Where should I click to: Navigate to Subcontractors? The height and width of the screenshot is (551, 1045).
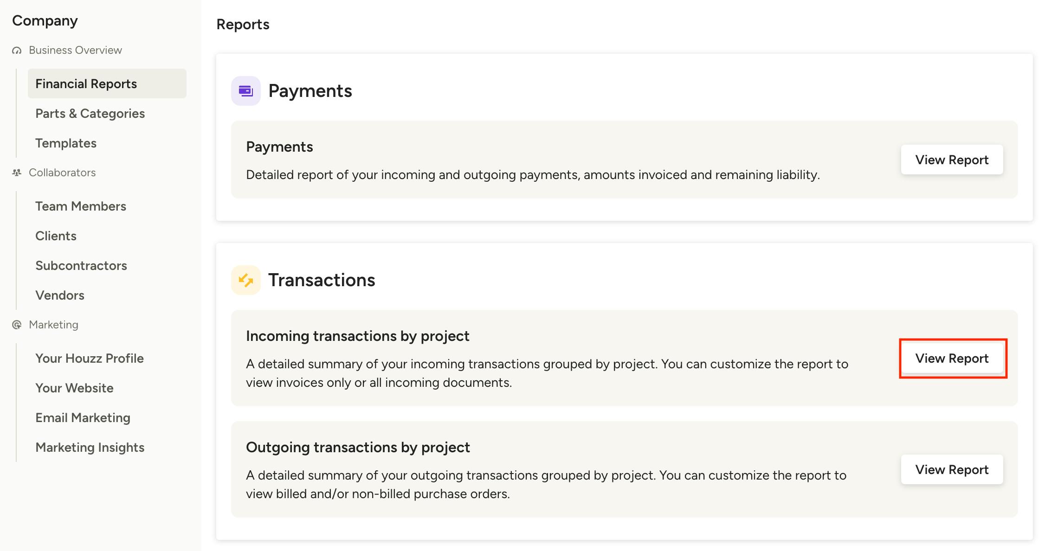click(81, 265)
